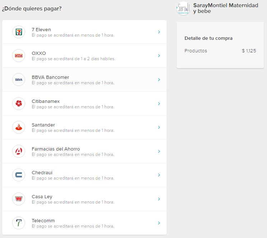Viewport: 267px width, 238px height.
Task: Click the Chedraui logo icon
Action: (x=19, y=175)
